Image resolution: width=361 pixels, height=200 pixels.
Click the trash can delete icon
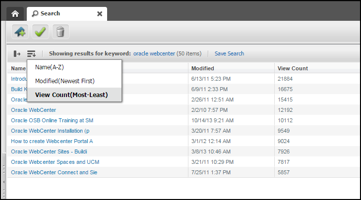60,32
